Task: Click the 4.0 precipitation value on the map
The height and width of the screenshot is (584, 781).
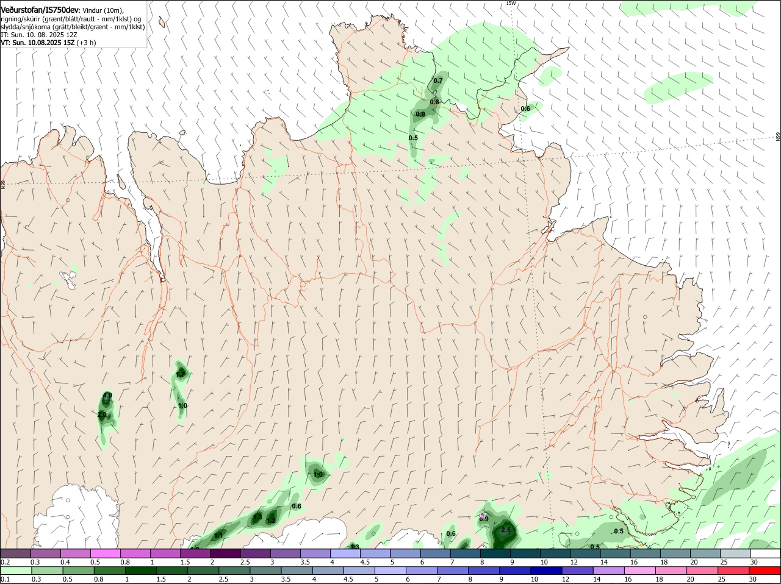Action: click(x=107, y=396)
